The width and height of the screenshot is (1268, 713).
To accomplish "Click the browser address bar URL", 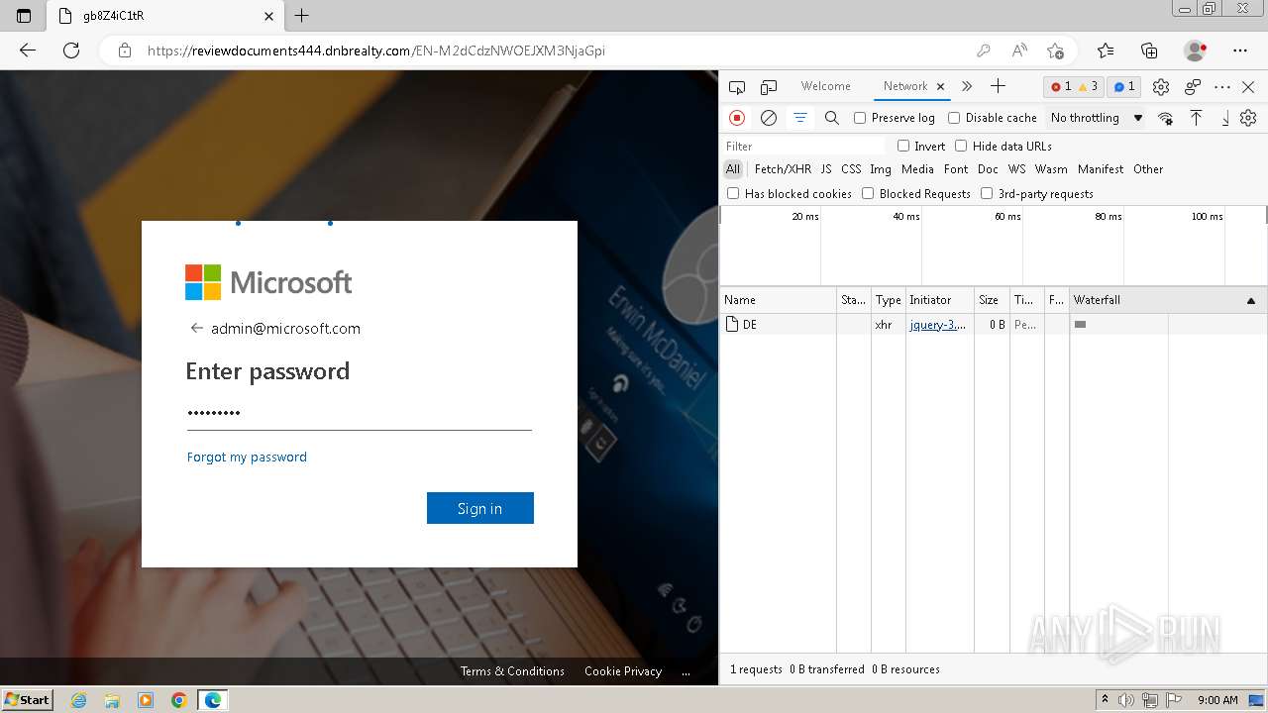I will (376, 51).
